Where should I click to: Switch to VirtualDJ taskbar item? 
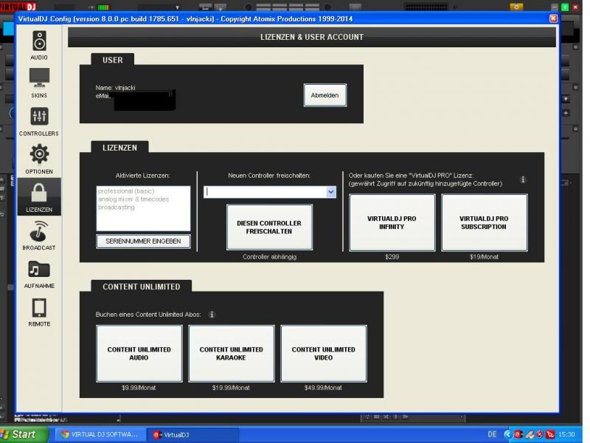pos(192,434)
